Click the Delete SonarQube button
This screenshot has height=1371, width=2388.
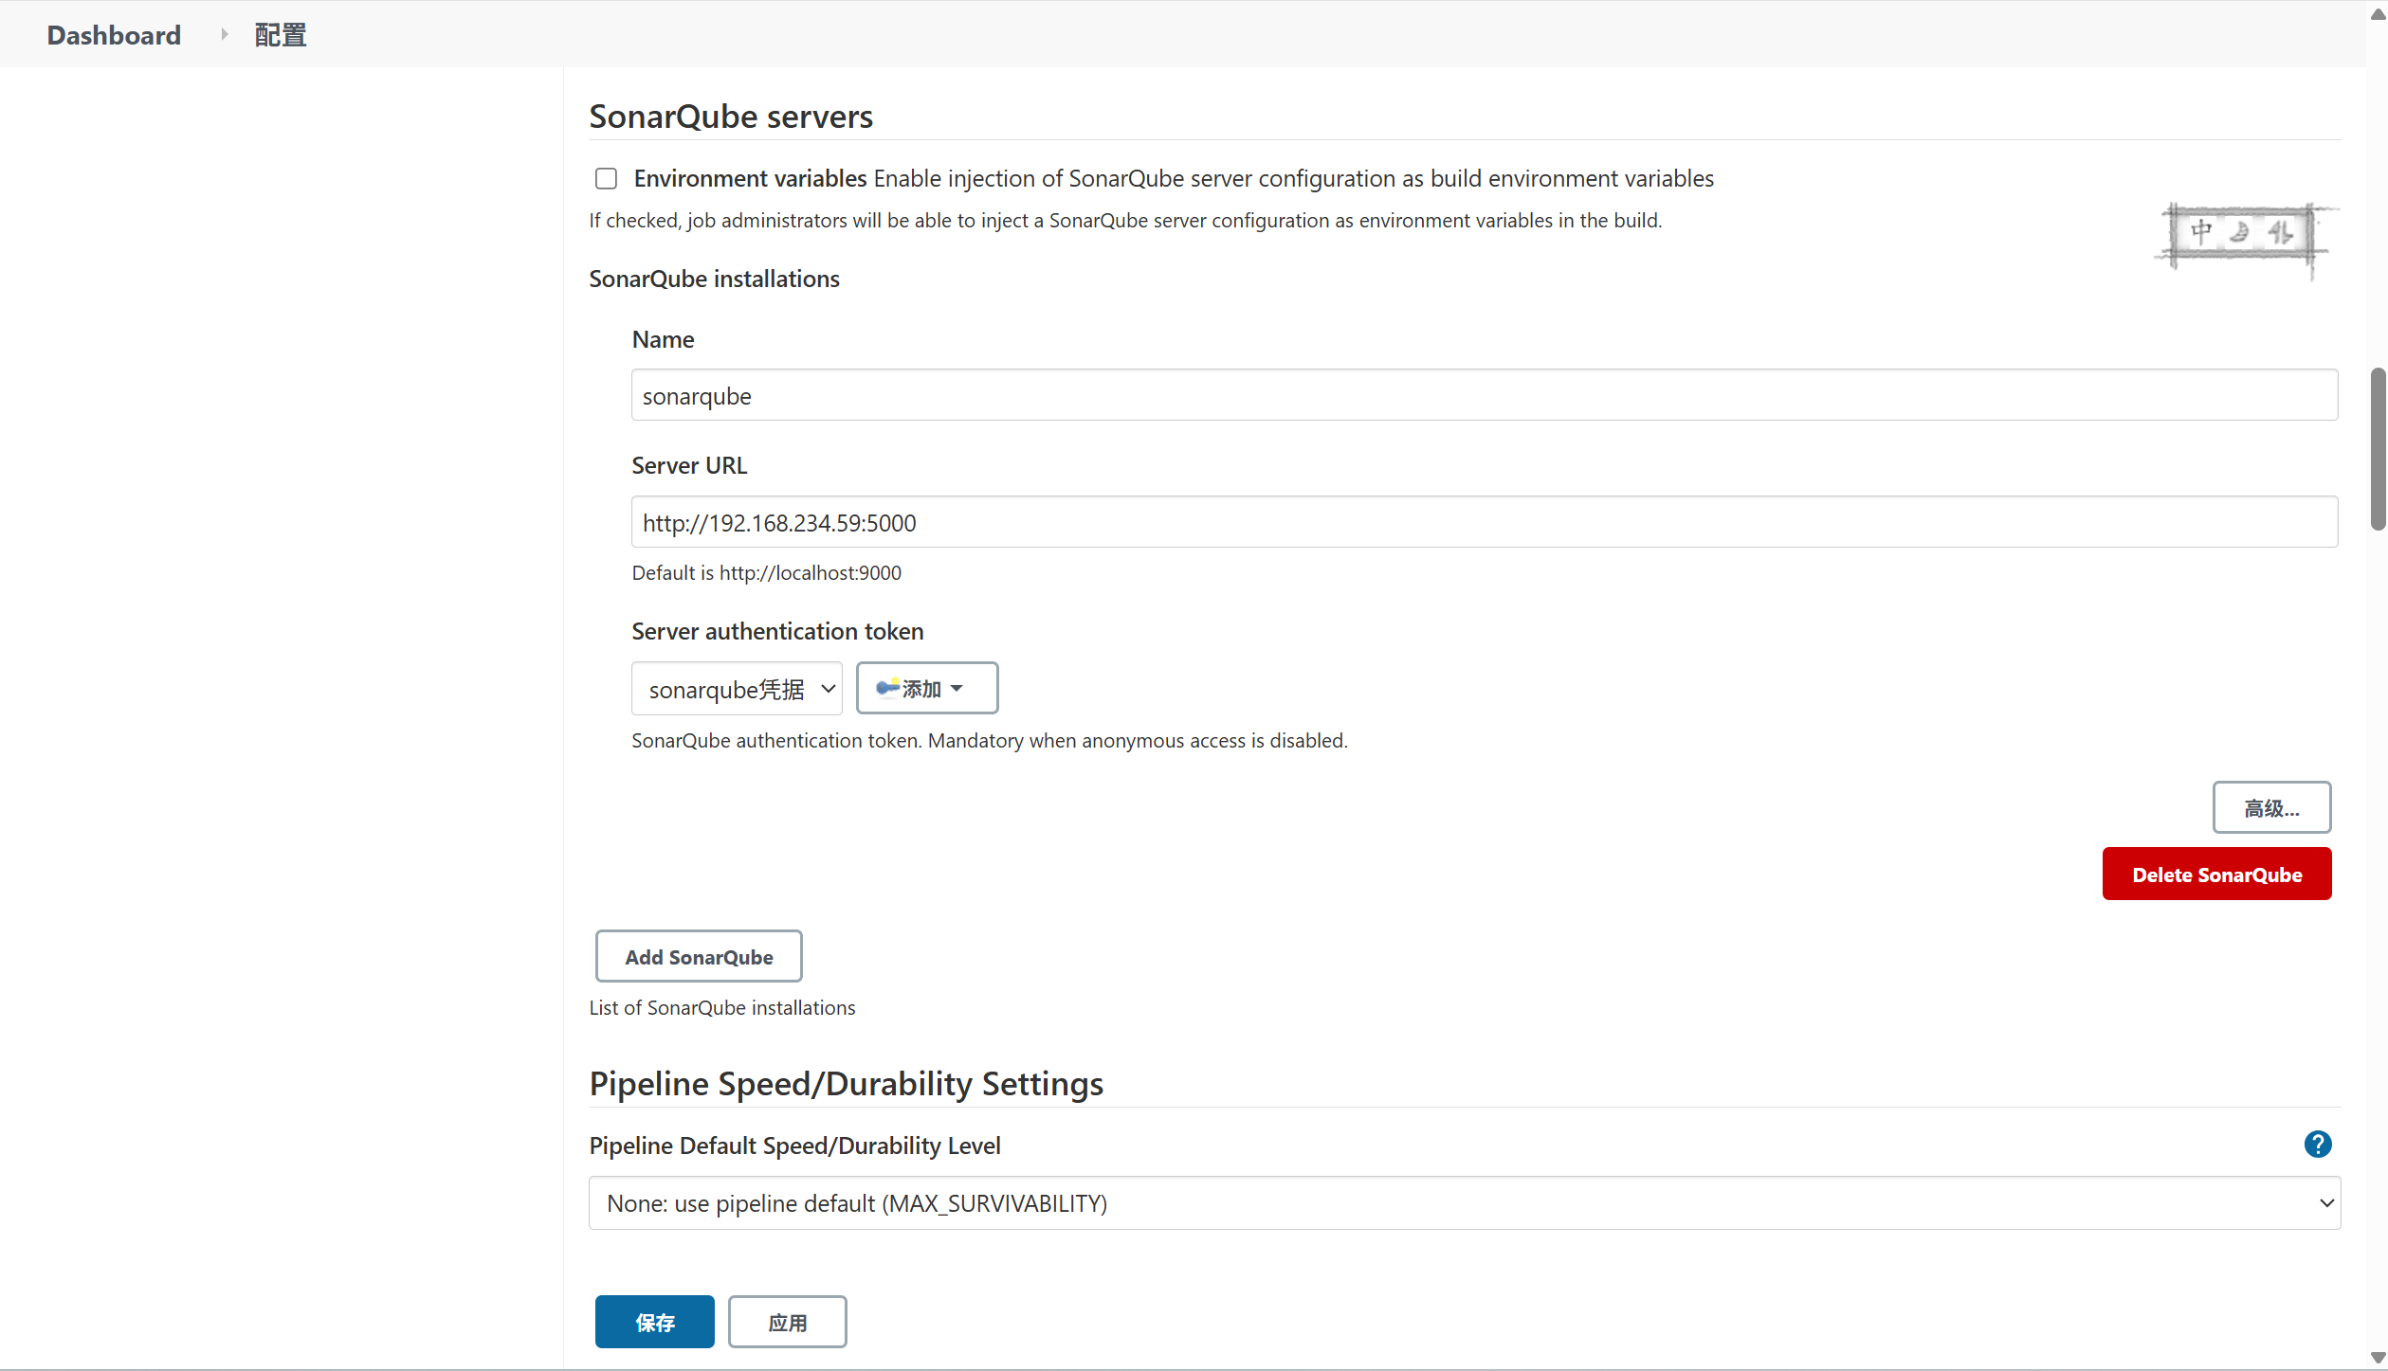click(x=2215, y=875)
